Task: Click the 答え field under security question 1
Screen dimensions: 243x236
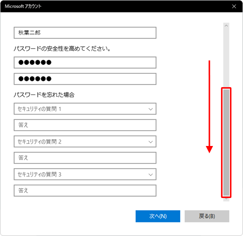Action: (85, 125)
